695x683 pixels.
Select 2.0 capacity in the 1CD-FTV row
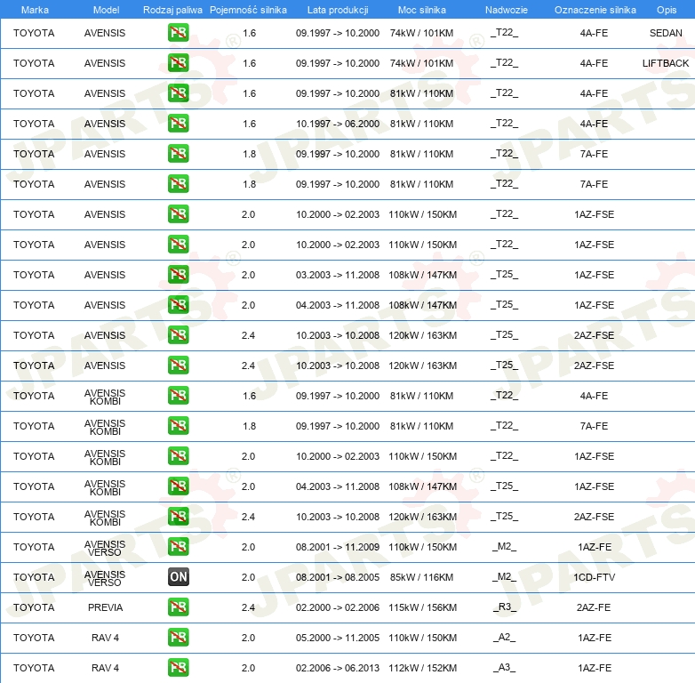248,577
